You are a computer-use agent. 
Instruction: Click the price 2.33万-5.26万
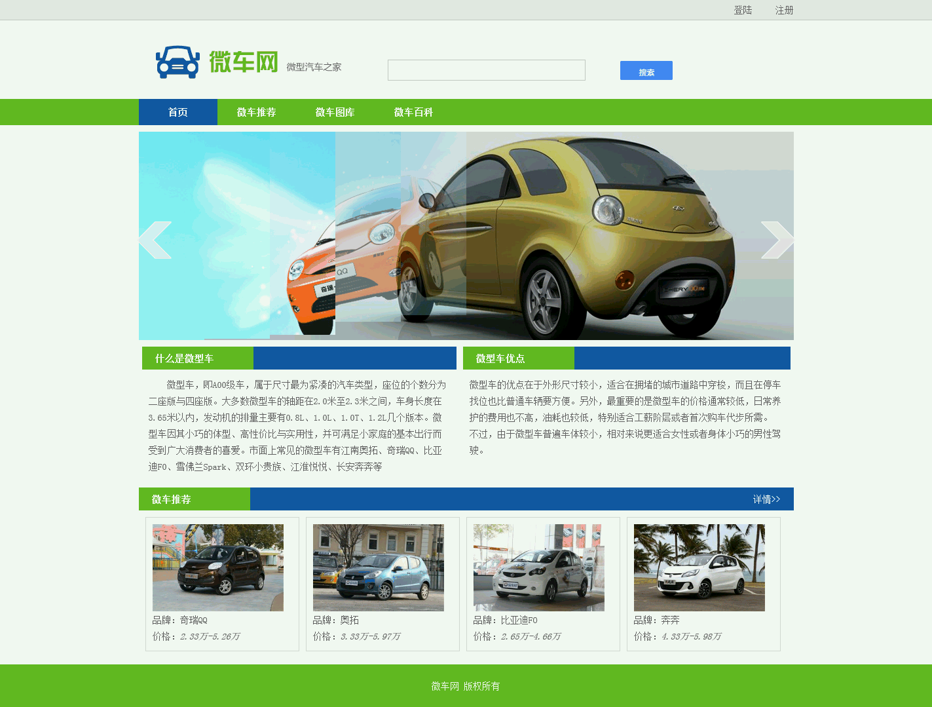pyautogui.click(x=210, y=636)
